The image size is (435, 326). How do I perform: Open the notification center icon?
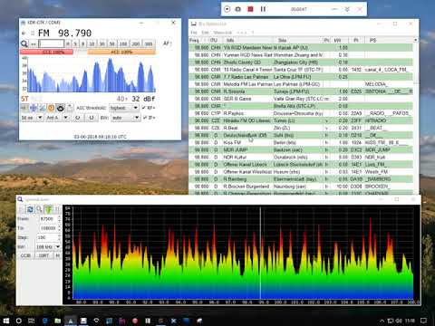click(424, 321)
